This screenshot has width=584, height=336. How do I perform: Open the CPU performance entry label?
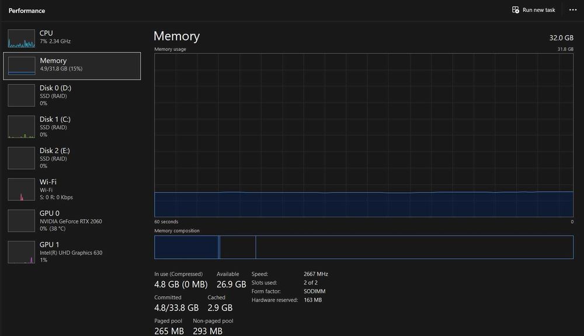point(46,33)
